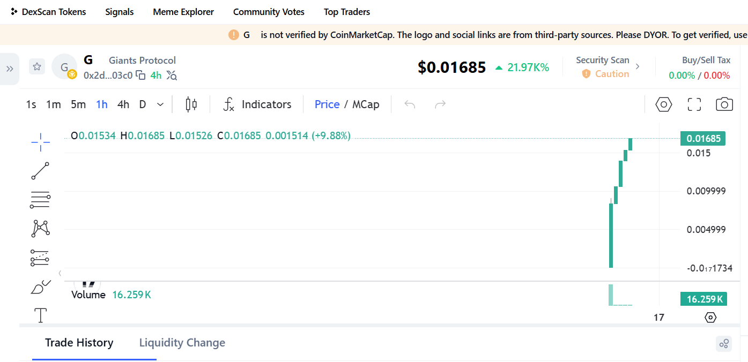This screenshot has width=748, height=362.
Task: Select the crosshair cursor tool
Action: pyautogui.click(x=41, y=141)
